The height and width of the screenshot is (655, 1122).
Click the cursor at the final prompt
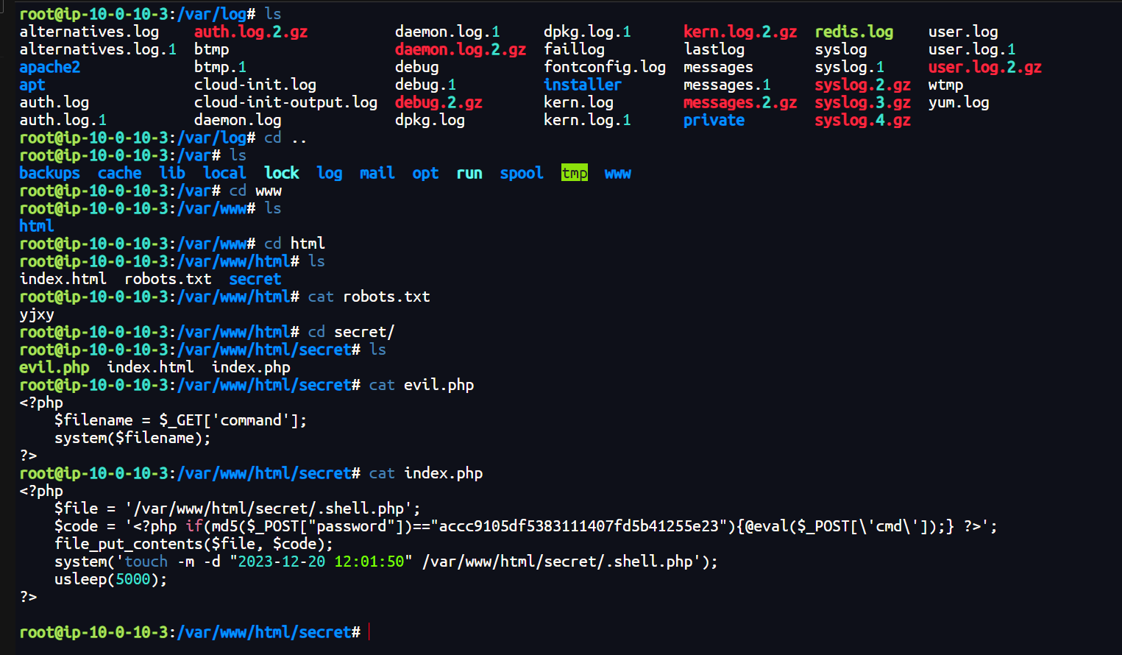[x=369, y=632]
